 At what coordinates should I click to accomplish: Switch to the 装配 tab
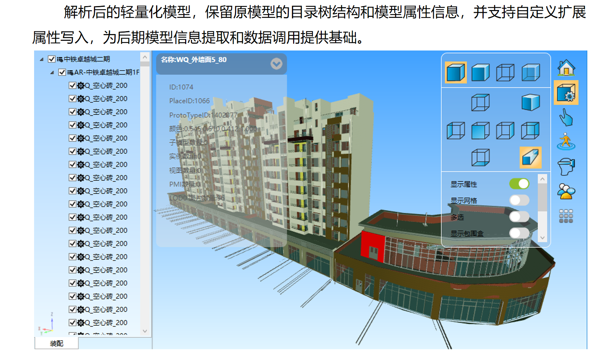pyautogui.click(x=56, y=343)
